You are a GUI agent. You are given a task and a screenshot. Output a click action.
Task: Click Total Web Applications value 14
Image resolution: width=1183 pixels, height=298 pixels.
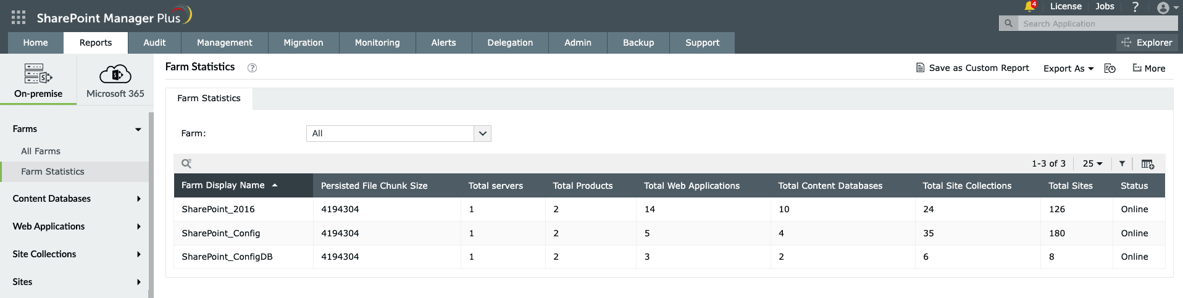pos(650,209)
